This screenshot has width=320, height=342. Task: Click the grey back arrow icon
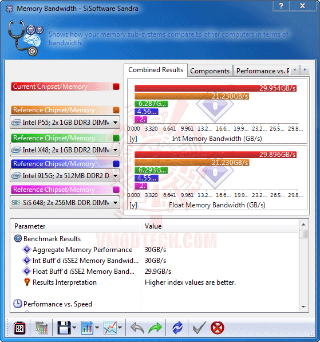click(137, 328)
